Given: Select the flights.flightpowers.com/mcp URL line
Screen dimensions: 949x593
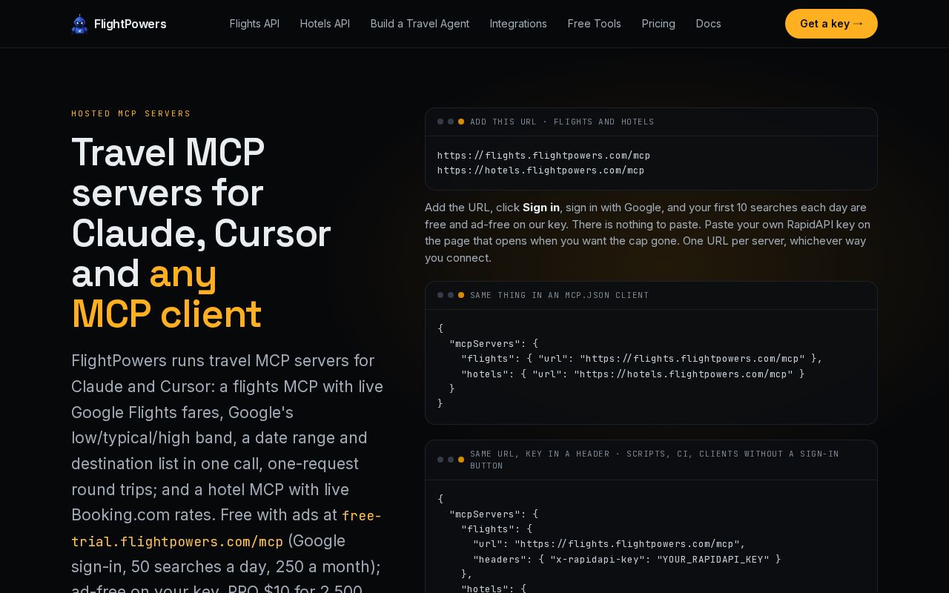Looking at the screenshot, I should 544,156.
